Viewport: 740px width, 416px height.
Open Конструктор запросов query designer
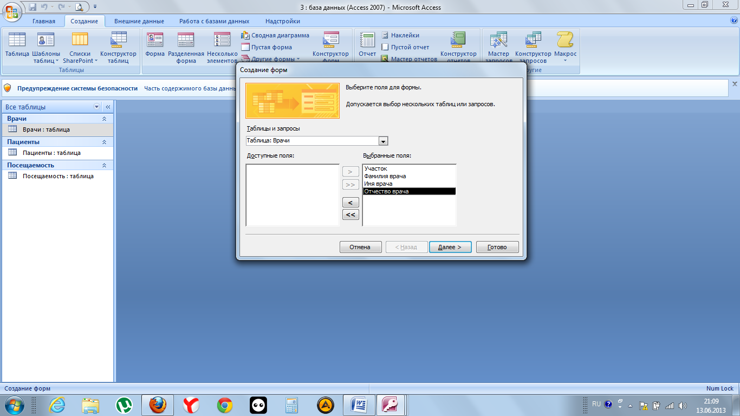tap(533, 47)
